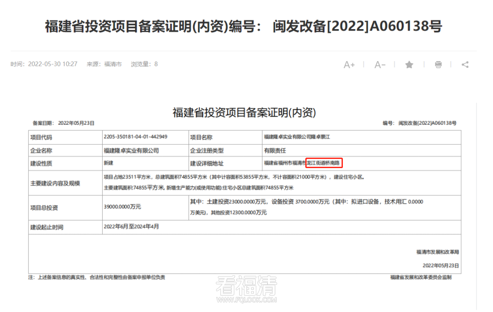Select the line starting 主要建筑面积:74855平方米
493x312 pixels.
click(x=199, y=188)
